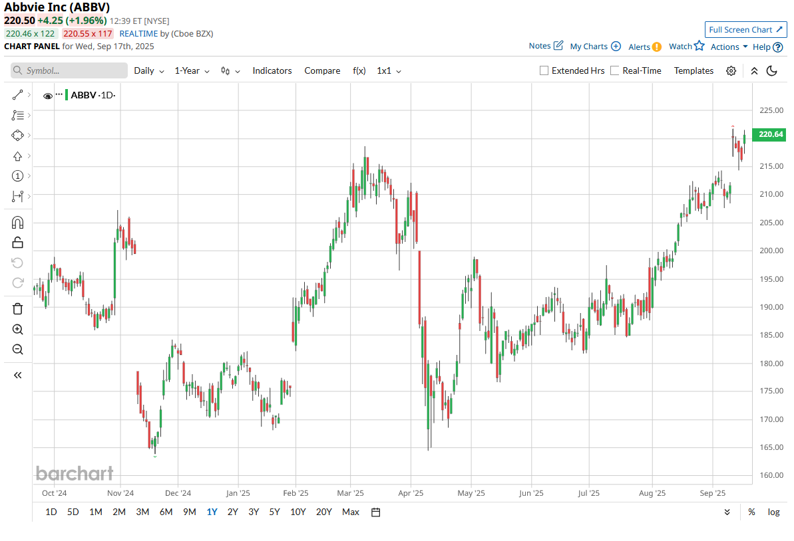Delete drawings with the trash icon
The image size is (794, 541).
pyautogui.click(x=18, y=309)
